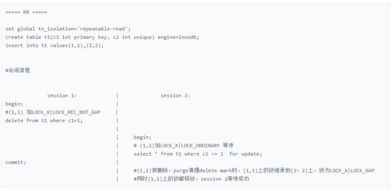Click the purge清理delete mark comment line
The width and height of the screenshot is (392, 191).
click(254, 171)
